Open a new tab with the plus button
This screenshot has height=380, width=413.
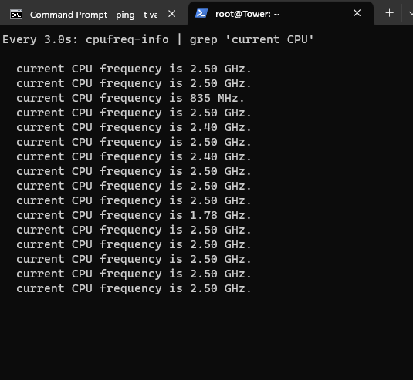pos(389,13)
